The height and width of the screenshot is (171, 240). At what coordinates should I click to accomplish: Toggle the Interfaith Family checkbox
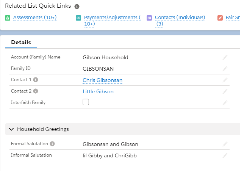(86, 102)
